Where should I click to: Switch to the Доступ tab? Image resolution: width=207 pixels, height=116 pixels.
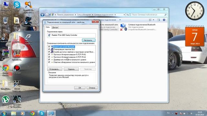point(55,27)
